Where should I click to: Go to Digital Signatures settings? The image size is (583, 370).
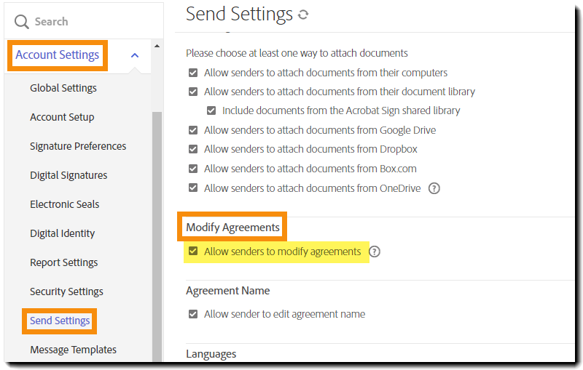point(69,175)
